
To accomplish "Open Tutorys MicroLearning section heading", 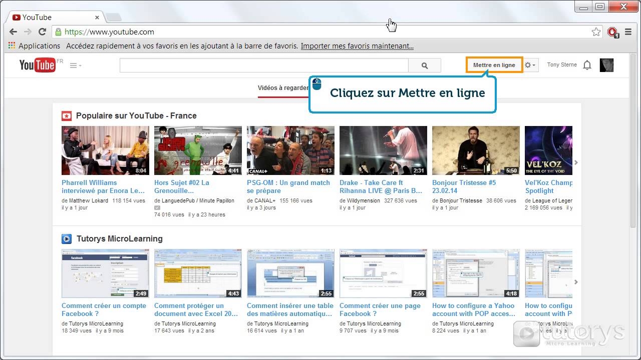I will click(x=120, y=238).
